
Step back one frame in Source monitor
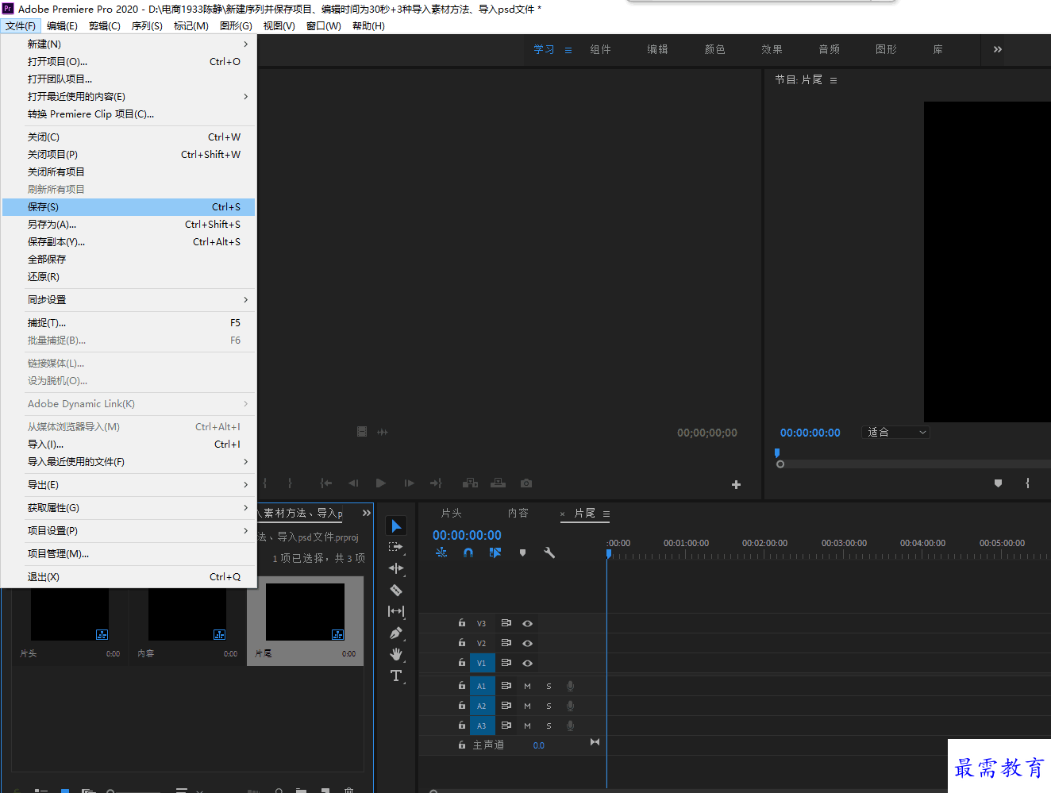353,483
